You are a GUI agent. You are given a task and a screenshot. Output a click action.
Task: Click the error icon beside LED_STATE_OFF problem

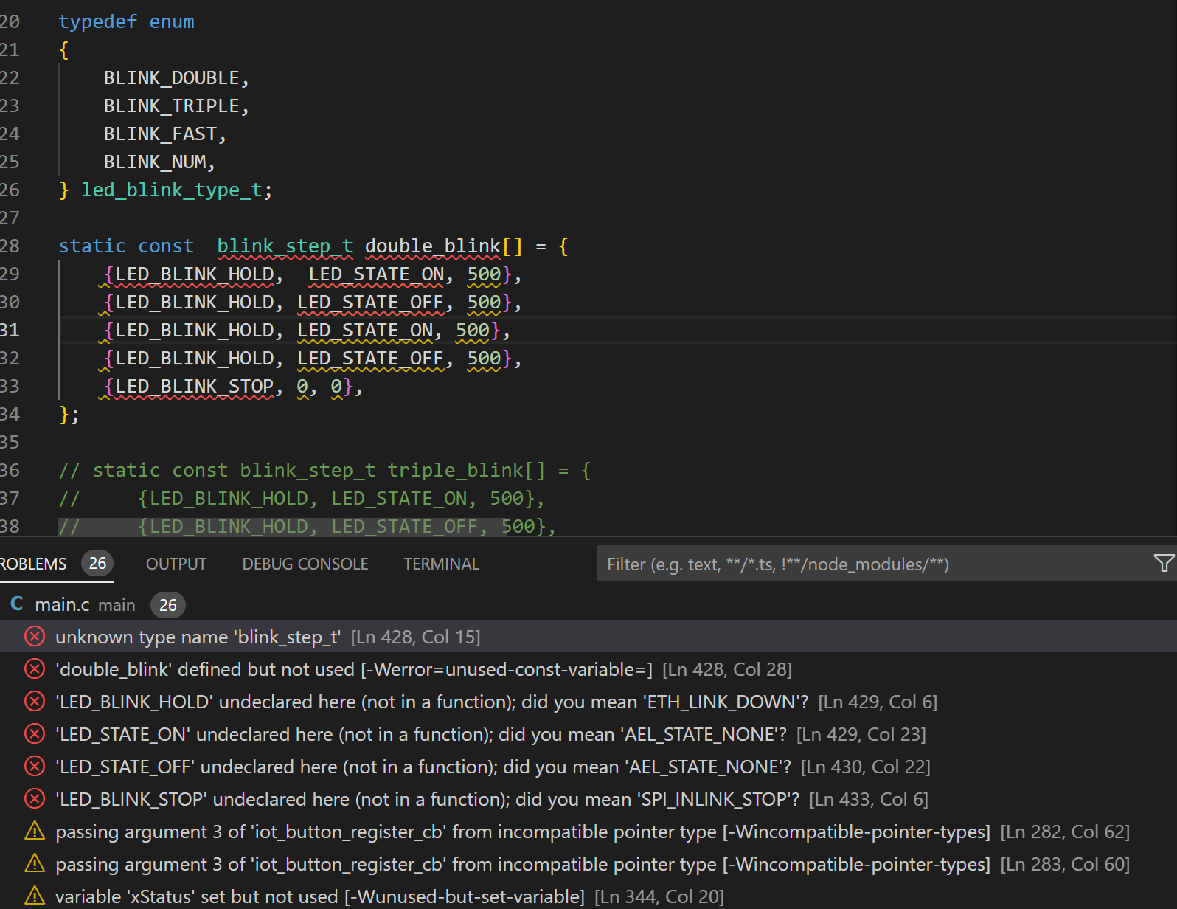coord(35,766)
